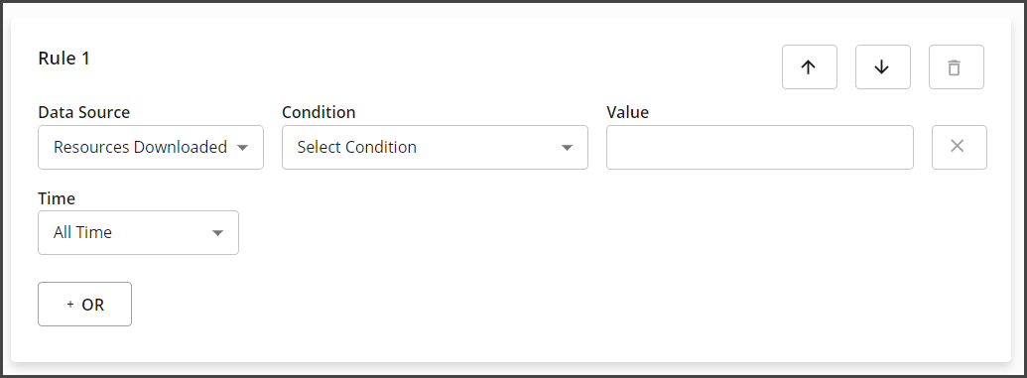Remove the condition row with the X button
The height and width of the screenshot is (378, 1027).
click(x=959, y=147)
